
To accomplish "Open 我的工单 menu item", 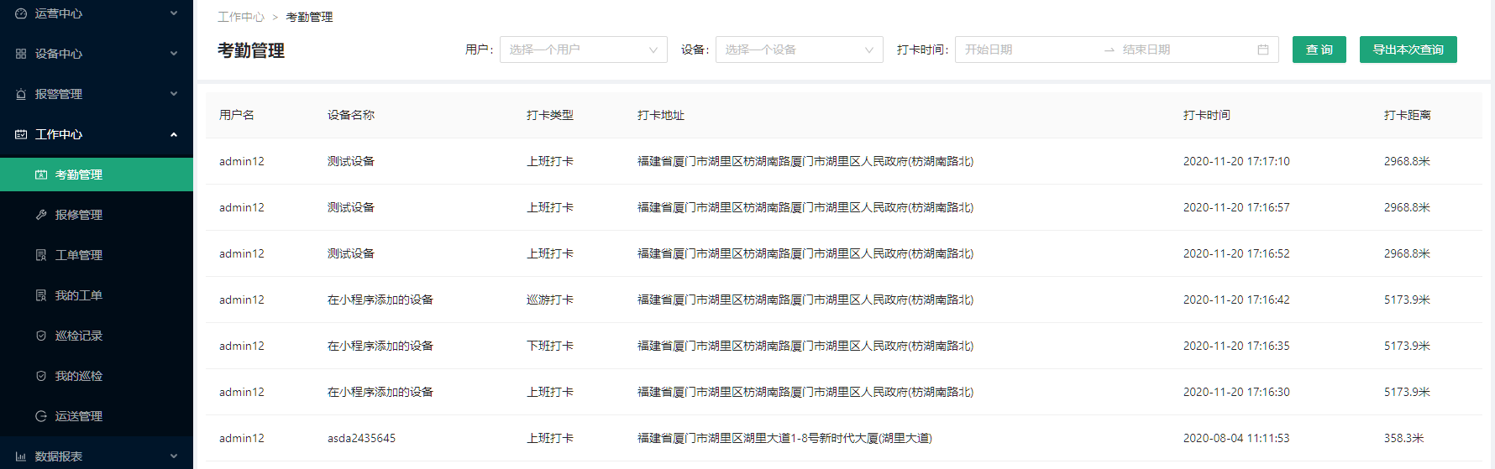I will (79, 295).
